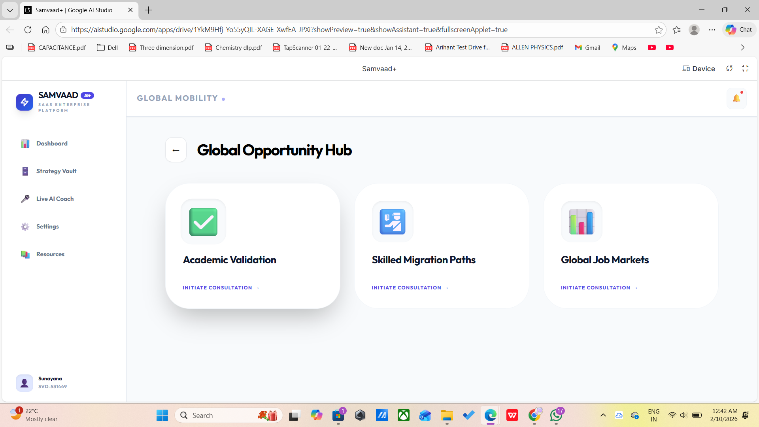Click the Skilled Migration Paths icon
Image resolution: width=759 pixels, height=427 pixels.
pos(392,222)
